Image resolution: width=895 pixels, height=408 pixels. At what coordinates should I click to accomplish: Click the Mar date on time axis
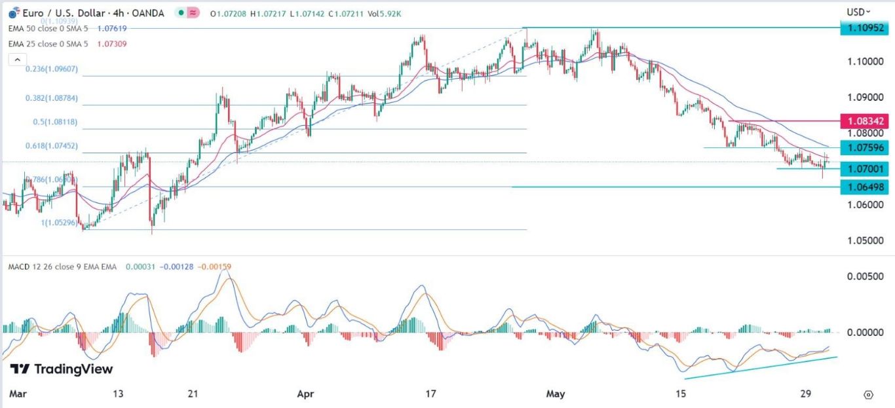pyautogui.click(x=20, y=394)
